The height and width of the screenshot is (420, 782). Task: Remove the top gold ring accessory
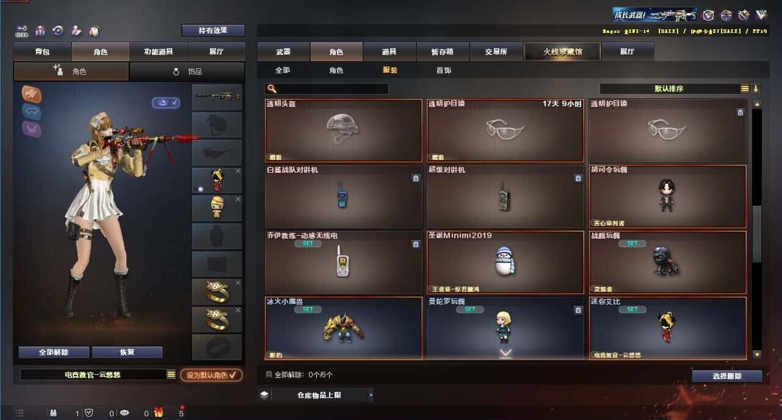coord(238,283)
